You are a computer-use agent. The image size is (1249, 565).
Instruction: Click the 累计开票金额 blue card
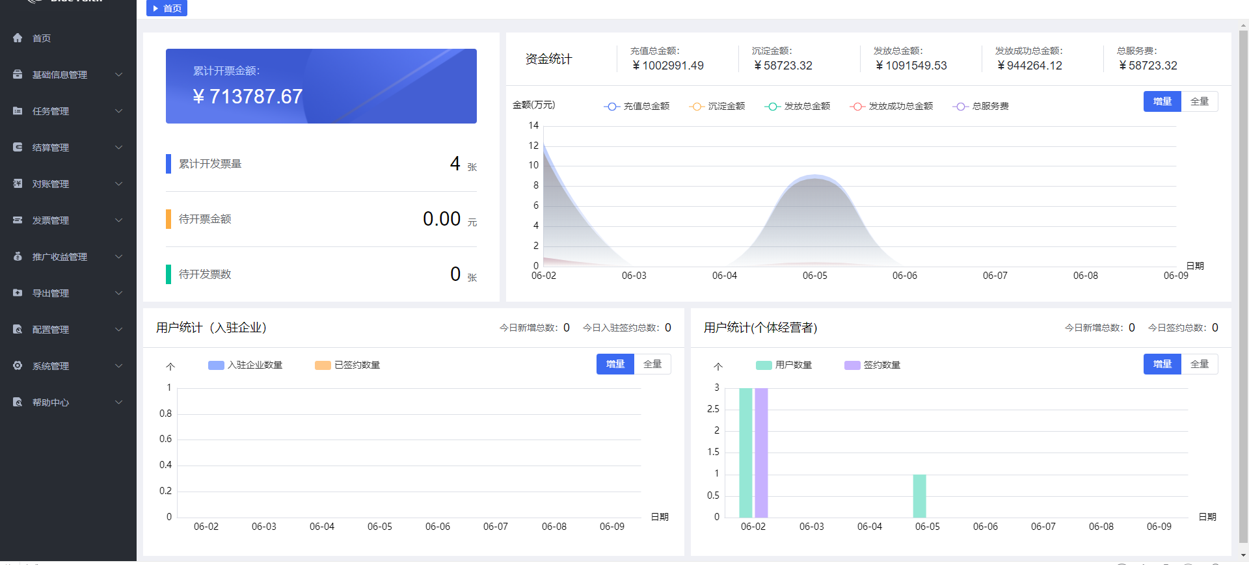321,86
